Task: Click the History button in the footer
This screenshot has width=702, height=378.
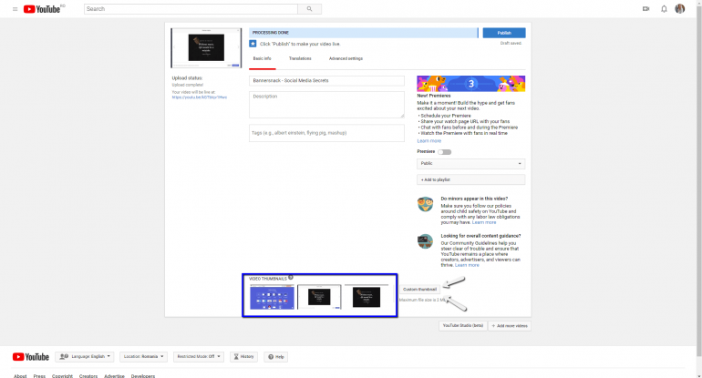Action: [243, 356]
